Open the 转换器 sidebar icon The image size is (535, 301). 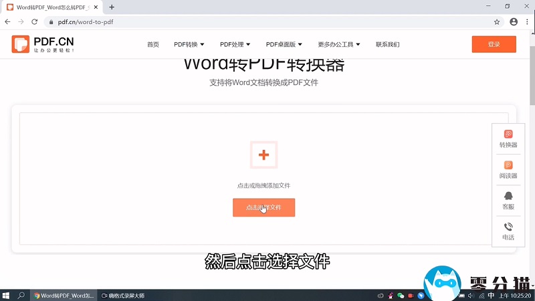click(508, 139)
